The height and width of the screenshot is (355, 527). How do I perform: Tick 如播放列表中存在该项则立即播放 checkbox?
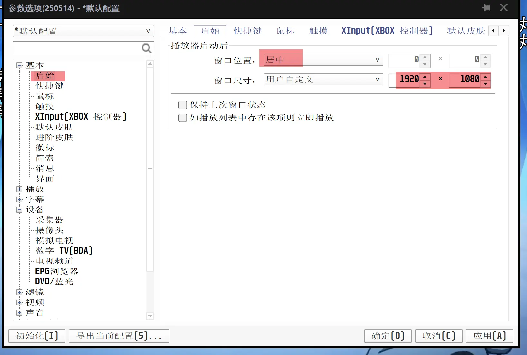pos(183,118)
